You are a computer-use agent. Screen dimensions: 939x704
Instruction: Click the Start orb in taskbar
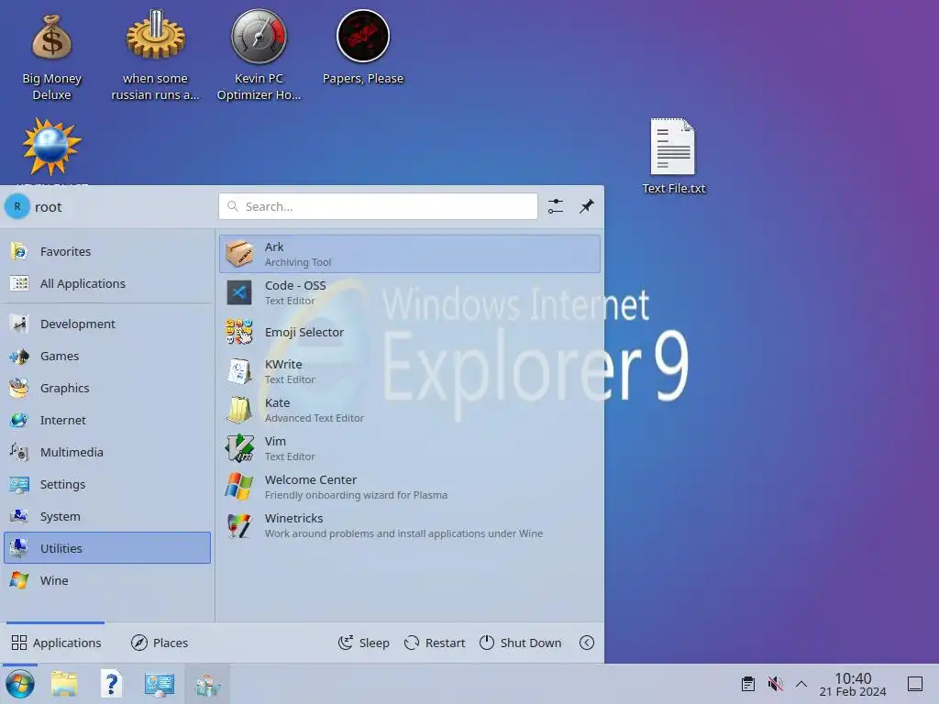pos(20,684)
